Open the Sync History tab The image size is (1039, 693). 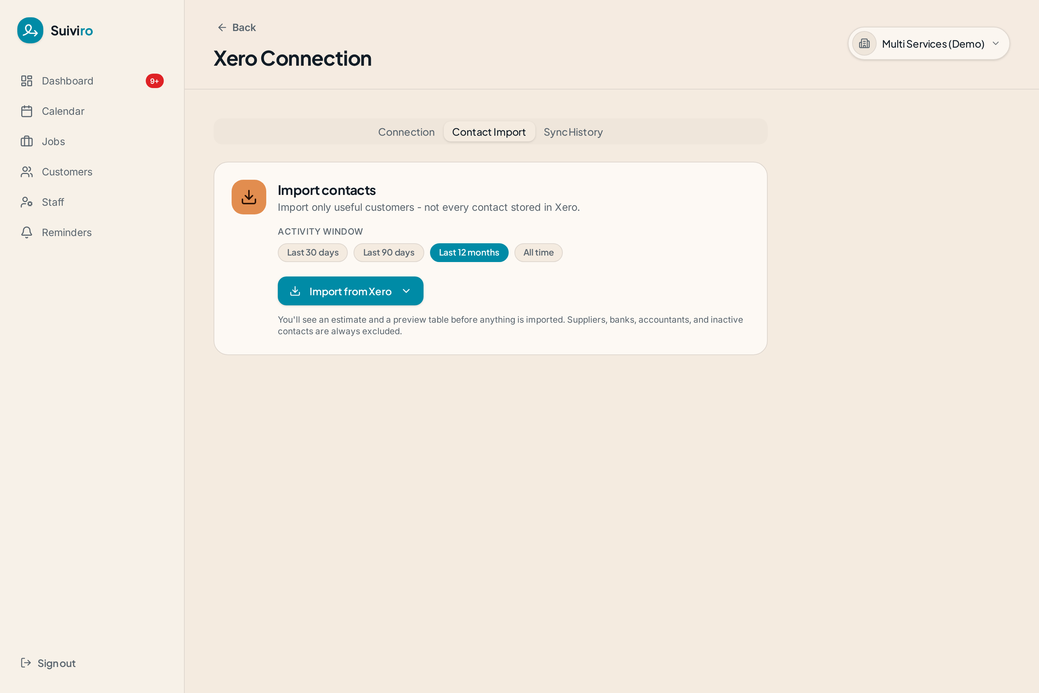pos(573,132)
